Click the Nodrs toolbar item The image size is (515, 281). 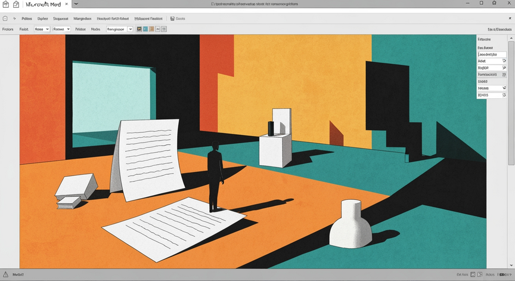[95, 29]
